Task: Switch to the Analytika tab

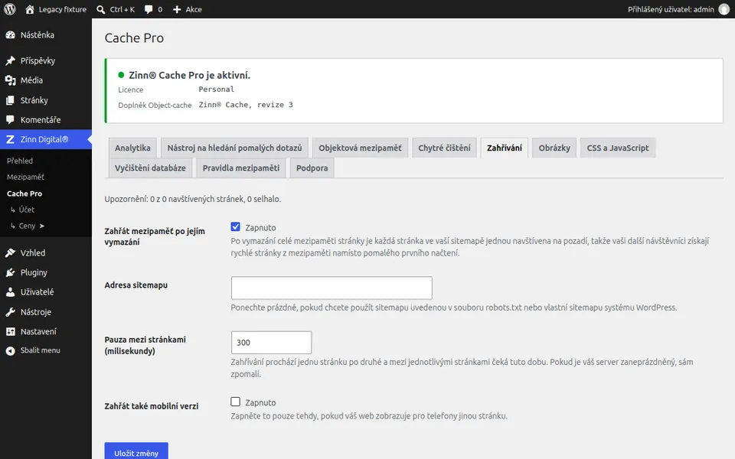Action: tap(132, 148)
